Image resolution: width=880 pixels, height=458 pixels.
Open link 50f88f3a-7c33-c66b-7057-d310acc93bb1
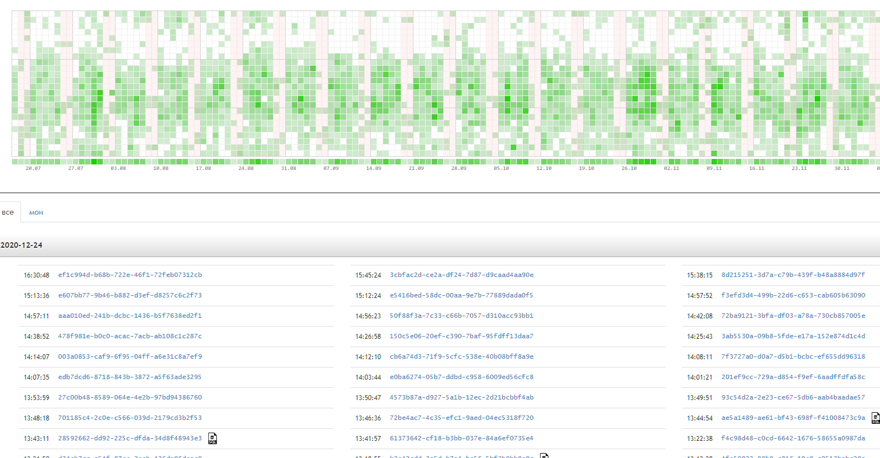(x=462, y=316)
